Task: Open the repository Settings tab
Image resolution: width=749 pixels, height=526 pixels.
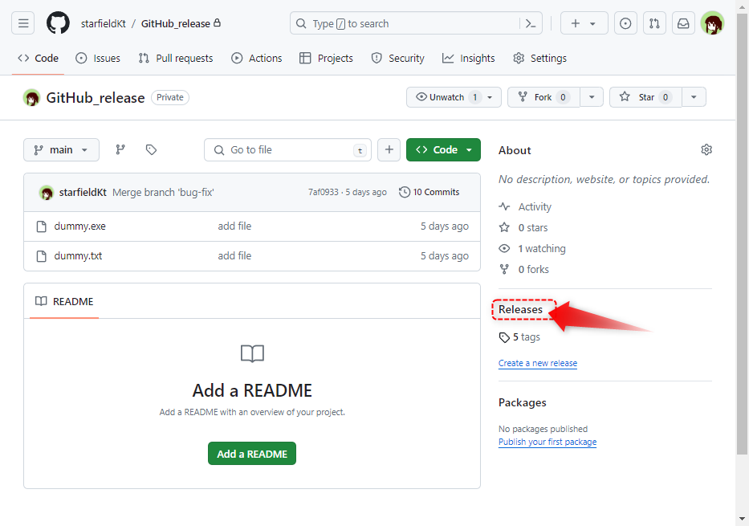Action: (539, 59)
